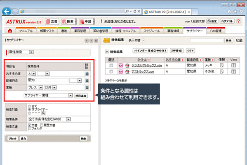Switch to マニュアル tab
The image size is (247, 165).
tap(26, 31)
